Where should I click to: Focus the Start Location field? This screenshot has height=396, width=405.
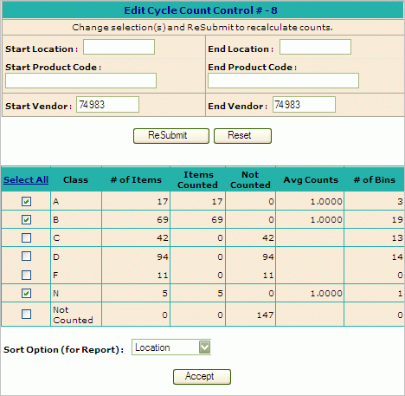click(119, 47)
